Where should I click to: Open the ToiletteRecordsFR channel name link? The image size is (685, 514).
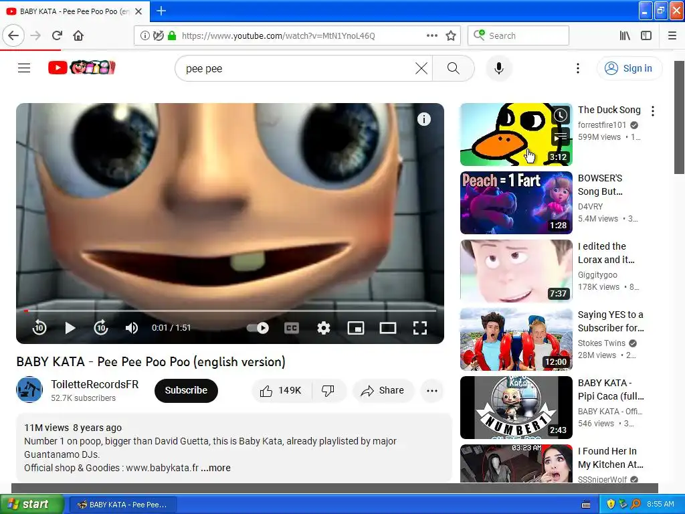(x=94, y=384)
